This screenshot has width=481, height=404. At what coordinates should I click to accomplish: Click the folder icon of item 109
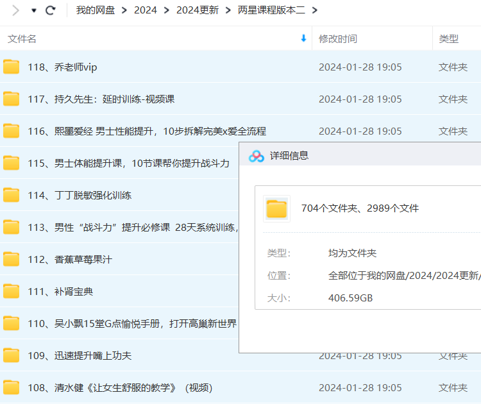coord(12,355)
